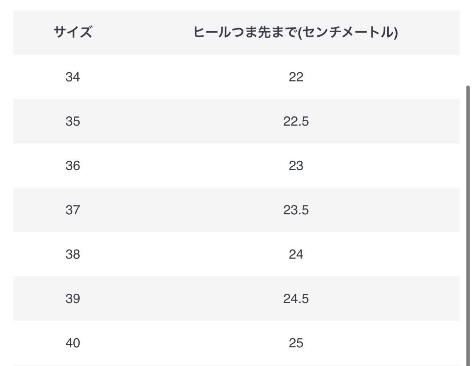The height and width of the screenshot is (366, 473).
Task: Choose size 37 in the size column
Action: [73, 210]
